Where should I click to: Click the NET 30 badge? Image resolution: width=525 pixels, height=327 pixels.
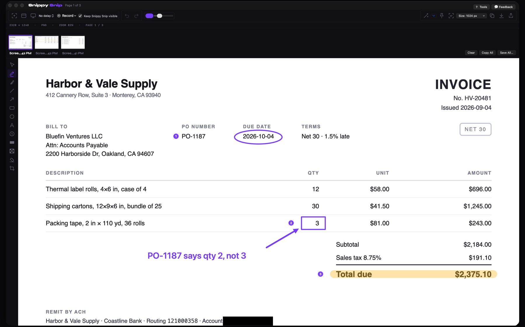tap(475, 129)
